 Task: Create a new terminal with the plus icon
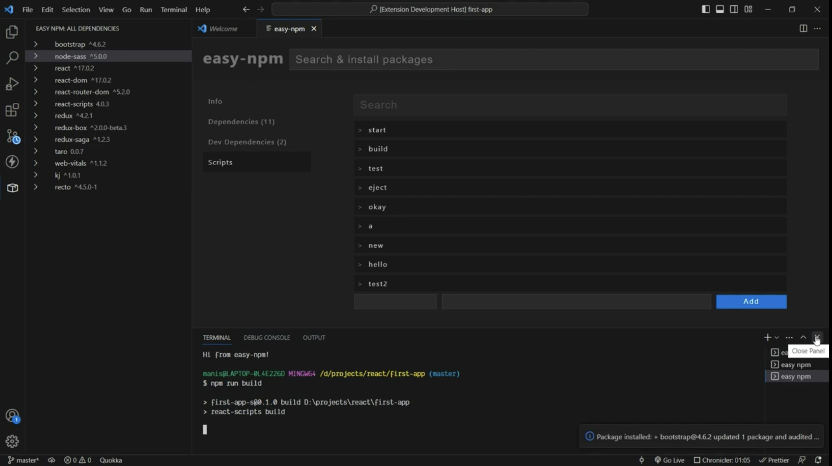(767, 337)
